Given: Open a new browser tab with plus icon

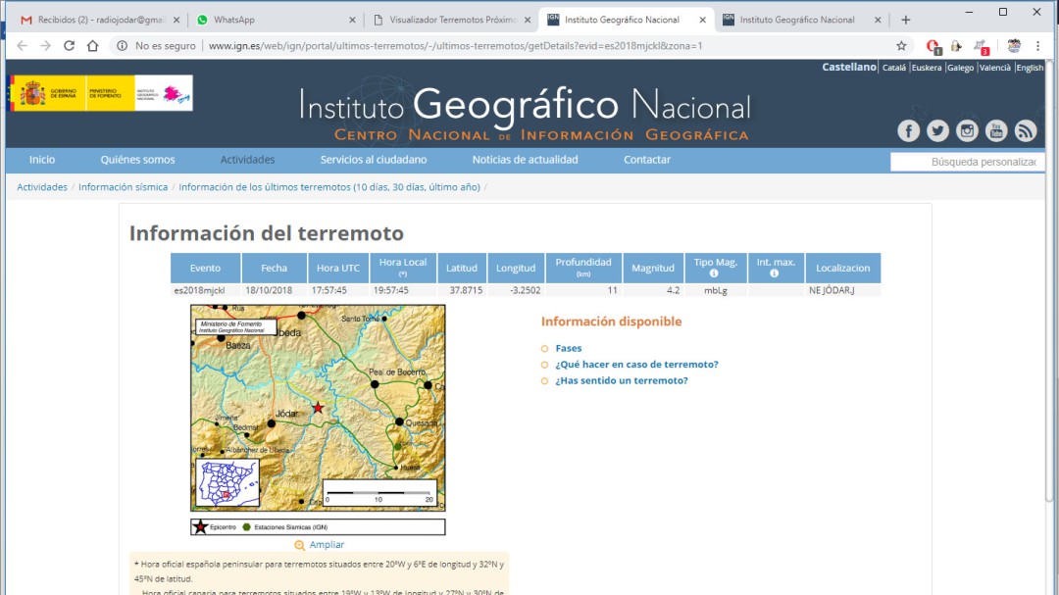Looking at the screenshot, I should click(x=906, y=20).
